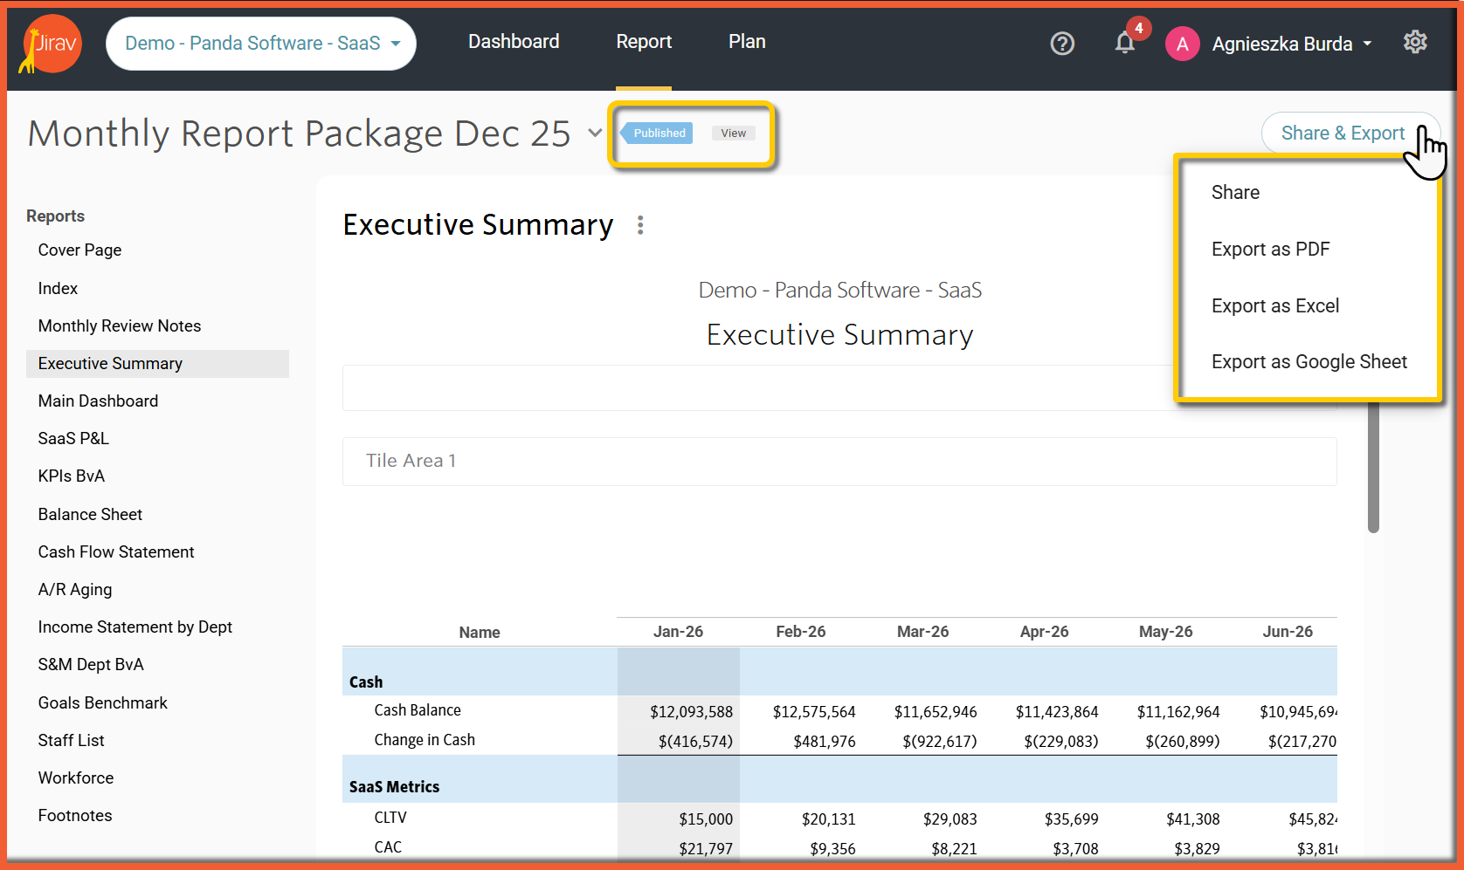The height and width of the screenshot is (870, 1464).
Task: Open Cash Flow Statement report
Action: tap(116, 552)
